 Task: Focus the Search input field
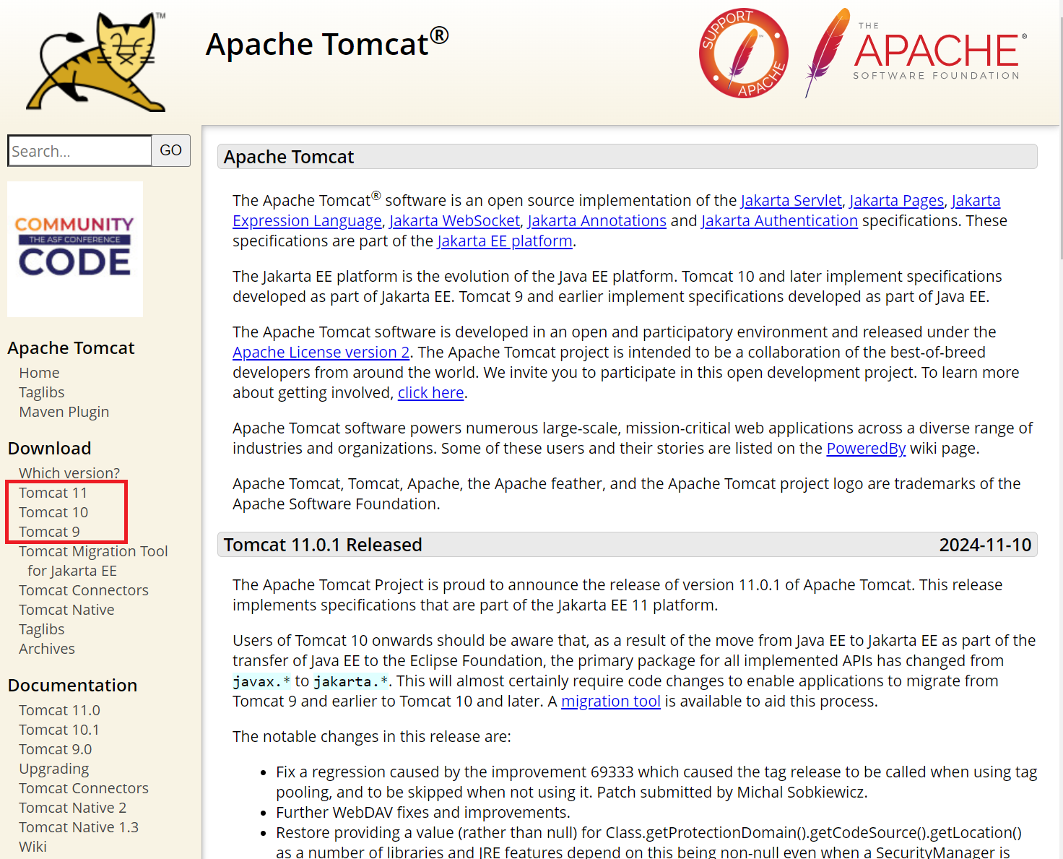(x=79, y=151)
